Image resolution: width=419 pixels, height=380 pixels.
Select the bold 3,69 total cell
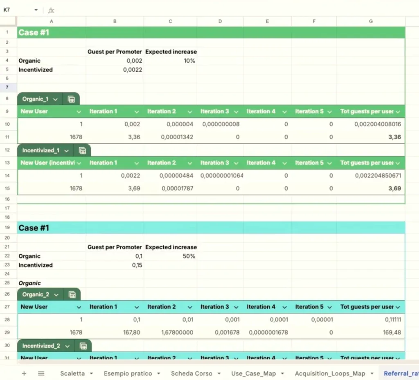(371, 188)
